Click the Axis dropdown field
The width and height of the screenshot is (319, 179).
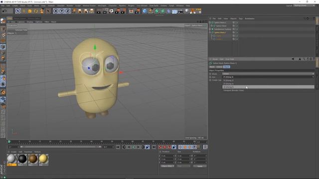pyautogui.click(x=268, y=77)
